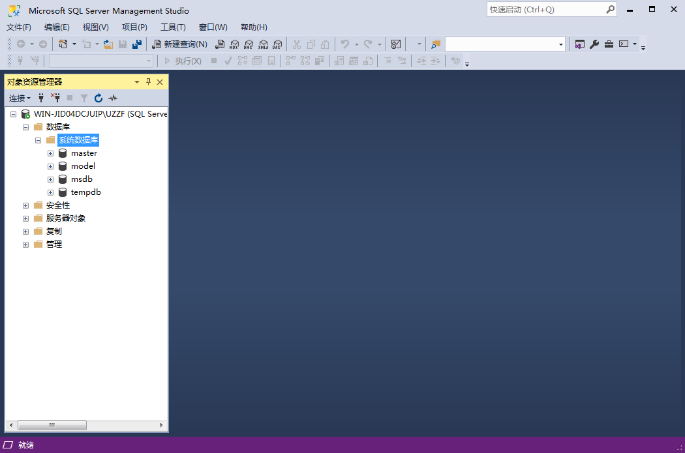Expand the model database node
The width and height of the screenshot is (685, 453).
[51, 167]
